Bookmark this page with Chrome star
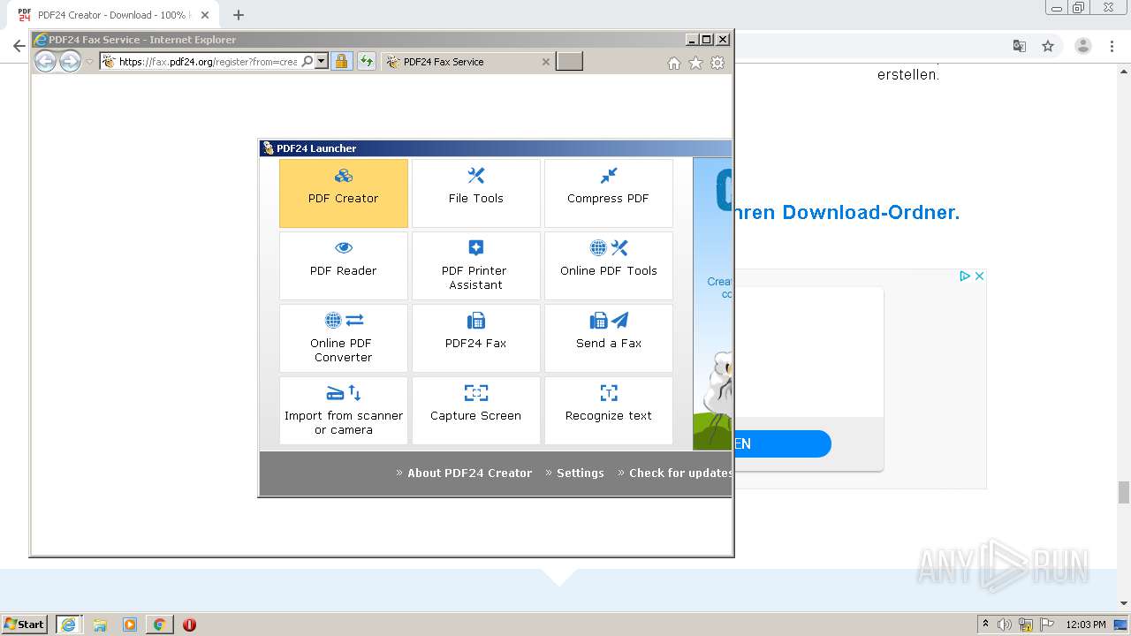Image resolution: width=1131 pixels, height=636 pixels. click(1048, 46)
